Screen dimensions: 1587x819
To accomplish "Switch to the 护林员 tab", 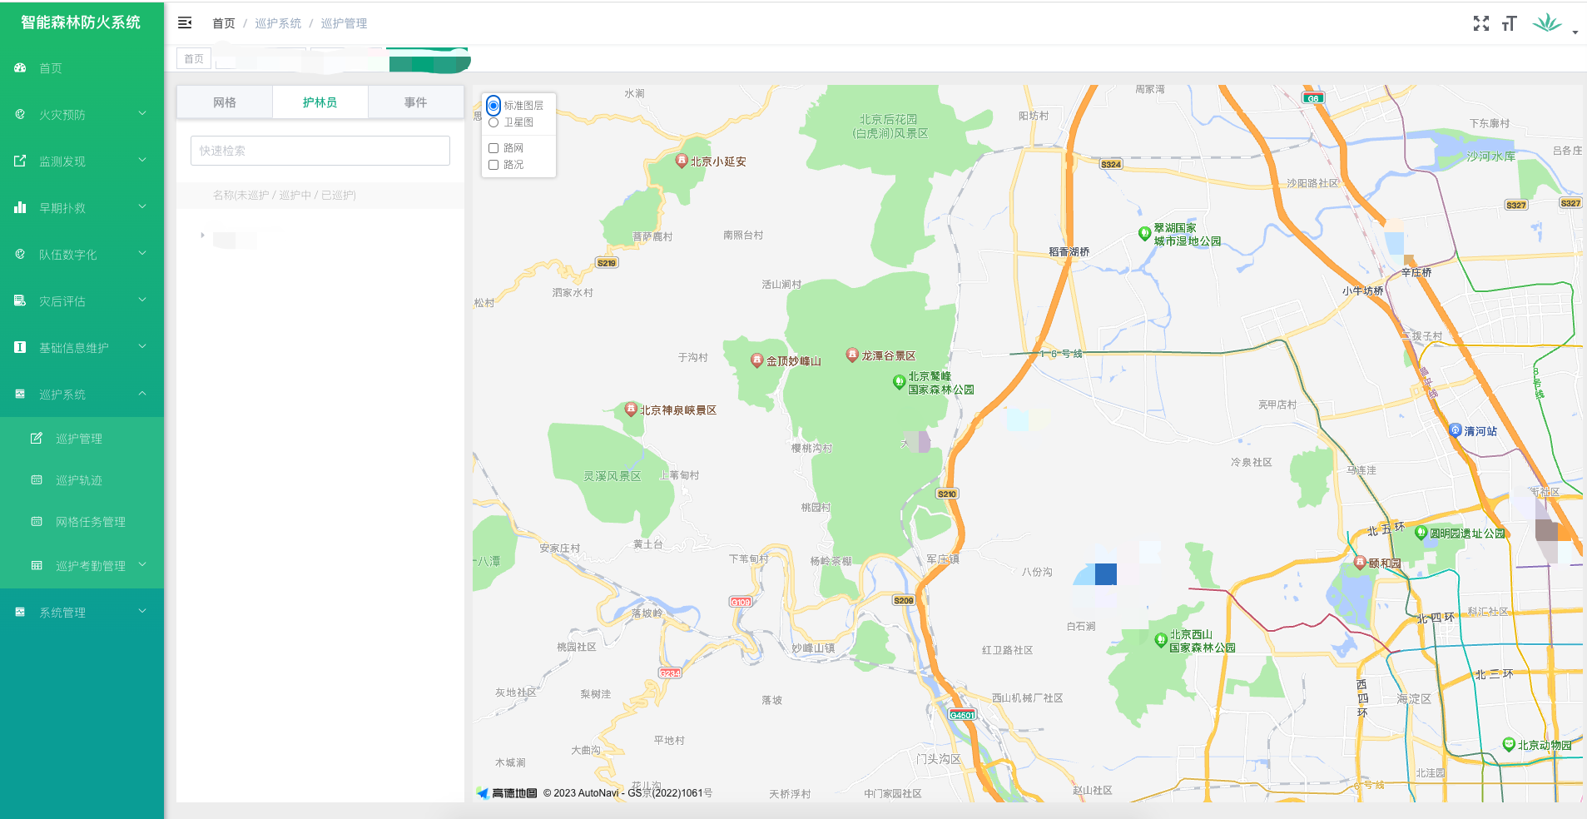I will pyautogui.click(x=320, y=102).
